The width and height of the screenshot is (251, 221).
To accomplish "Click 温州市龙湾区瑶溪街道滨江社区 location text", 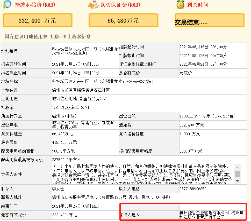I will (x=81, y=90).
